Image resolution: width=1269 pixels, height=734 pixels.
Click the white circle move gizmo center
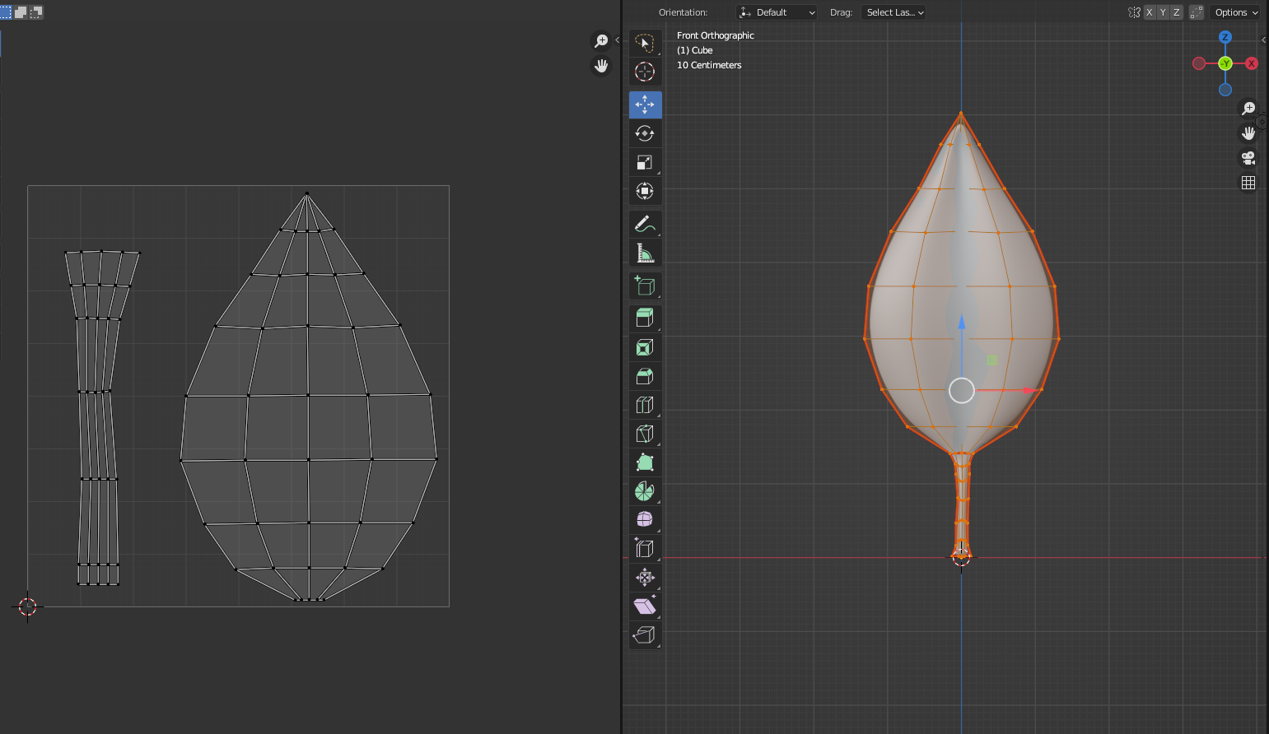coord(962,390)
